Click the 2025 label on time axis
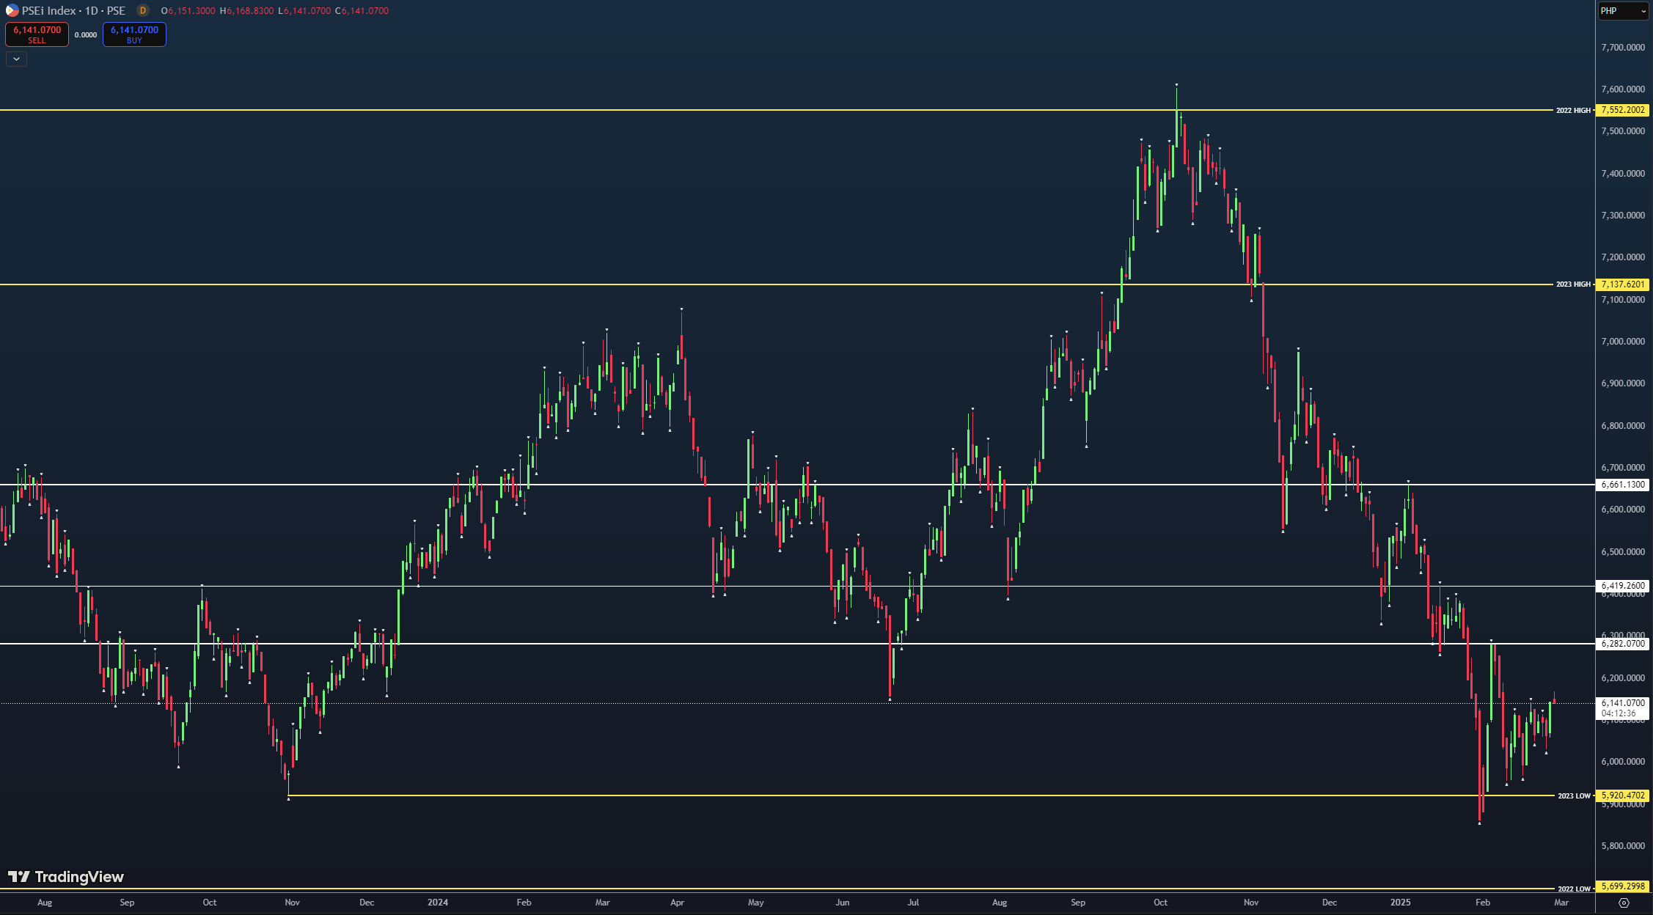 point(1400,903)
